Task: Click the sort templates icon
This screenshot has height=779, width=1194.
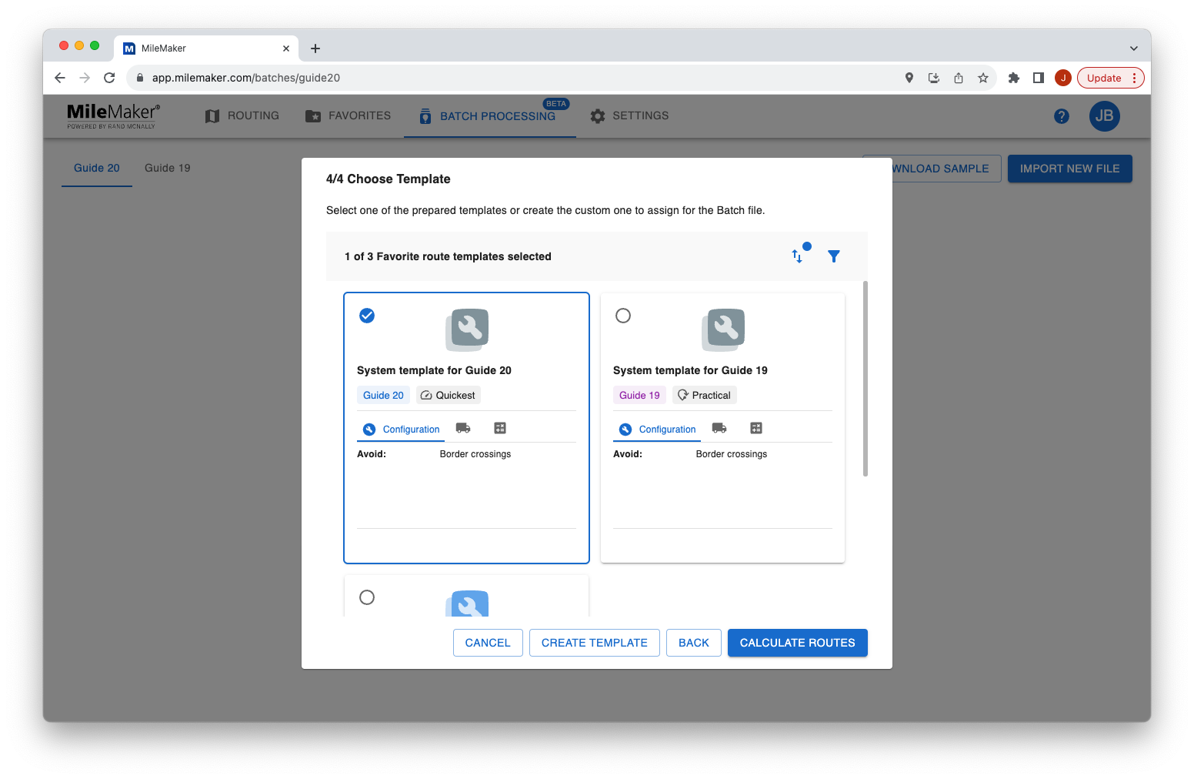Action: [799, 256]
